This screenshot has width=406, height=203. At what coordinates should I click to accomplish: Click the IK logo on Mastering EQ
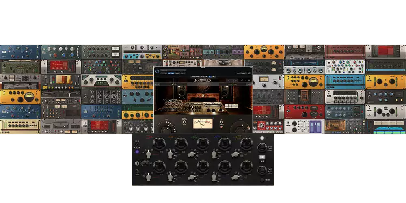click(137, 163)
